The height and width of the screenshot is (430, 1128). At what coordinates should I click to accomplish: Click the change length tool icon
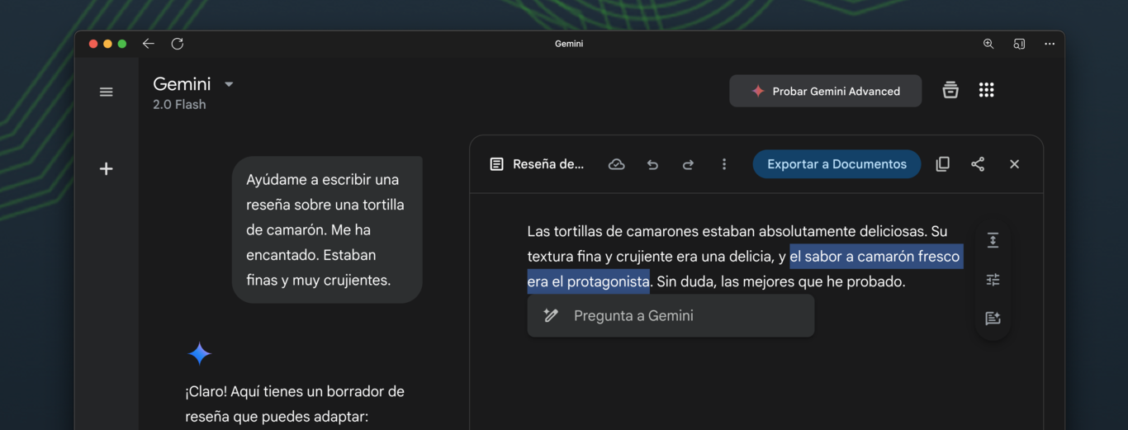tap(993, 240)
